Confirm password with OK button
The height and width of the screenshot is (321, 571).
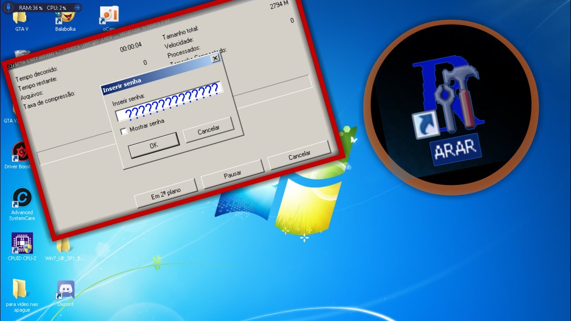point(153,145)
